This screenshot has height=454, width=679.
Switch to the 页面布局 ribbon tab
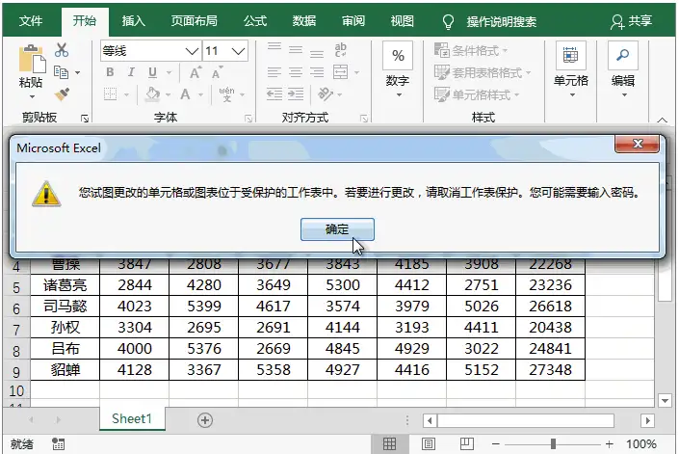(x=194, y=21)
